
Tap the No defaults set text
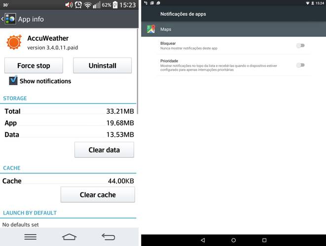[20, 224]
